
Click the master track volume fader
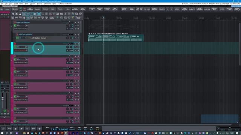click(x=3, y=99)
